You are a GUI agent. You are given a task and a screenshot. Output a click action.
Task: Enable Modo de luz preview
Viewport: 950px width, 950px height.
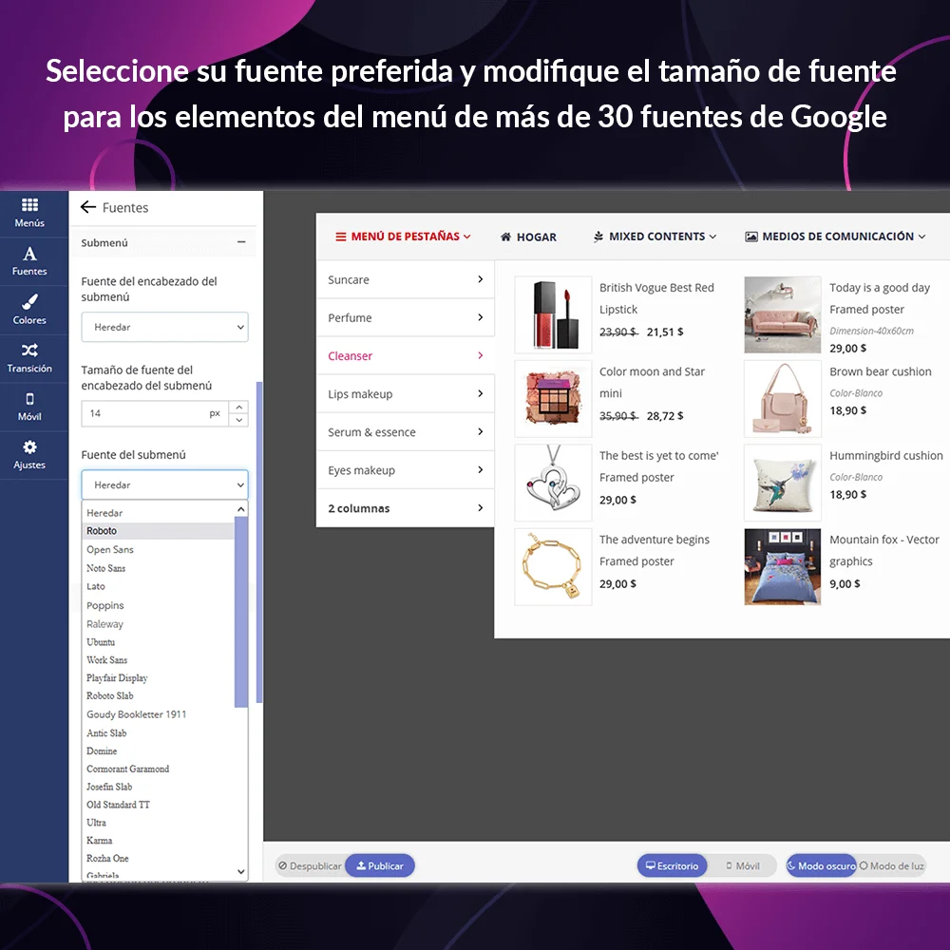[891, 865]
